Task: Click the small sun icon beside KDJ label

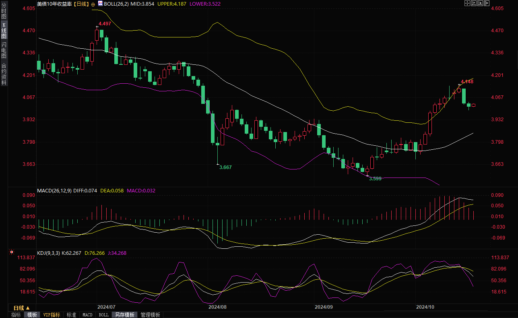Action: [x=11, y=253]
